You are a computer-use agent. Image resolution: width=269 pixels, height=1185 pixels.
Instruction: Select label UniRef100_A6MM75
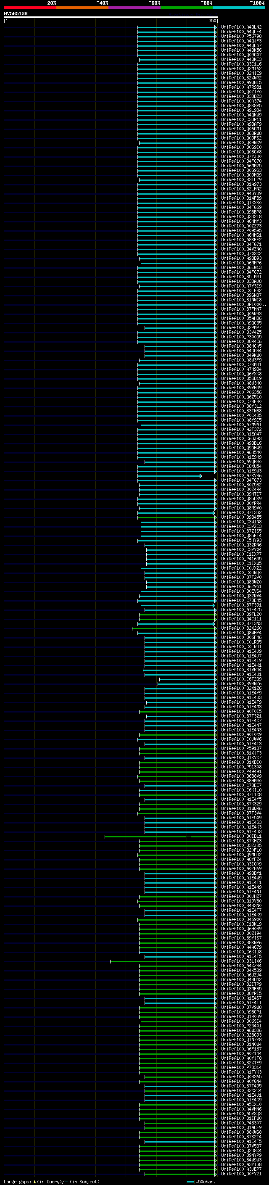(x=241, y=166)
